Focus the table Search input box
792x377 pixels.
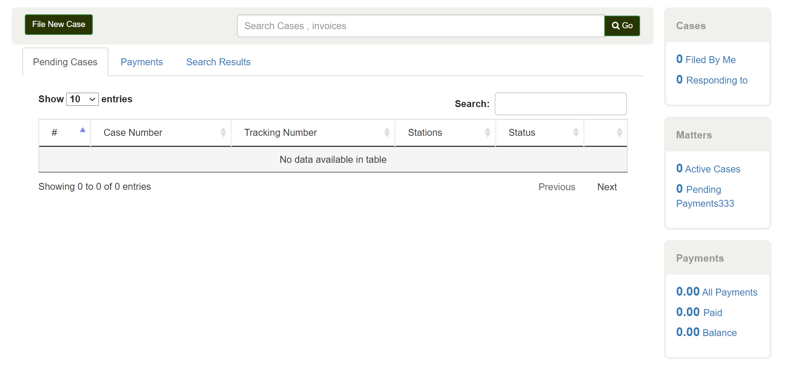tap(561, 104)
